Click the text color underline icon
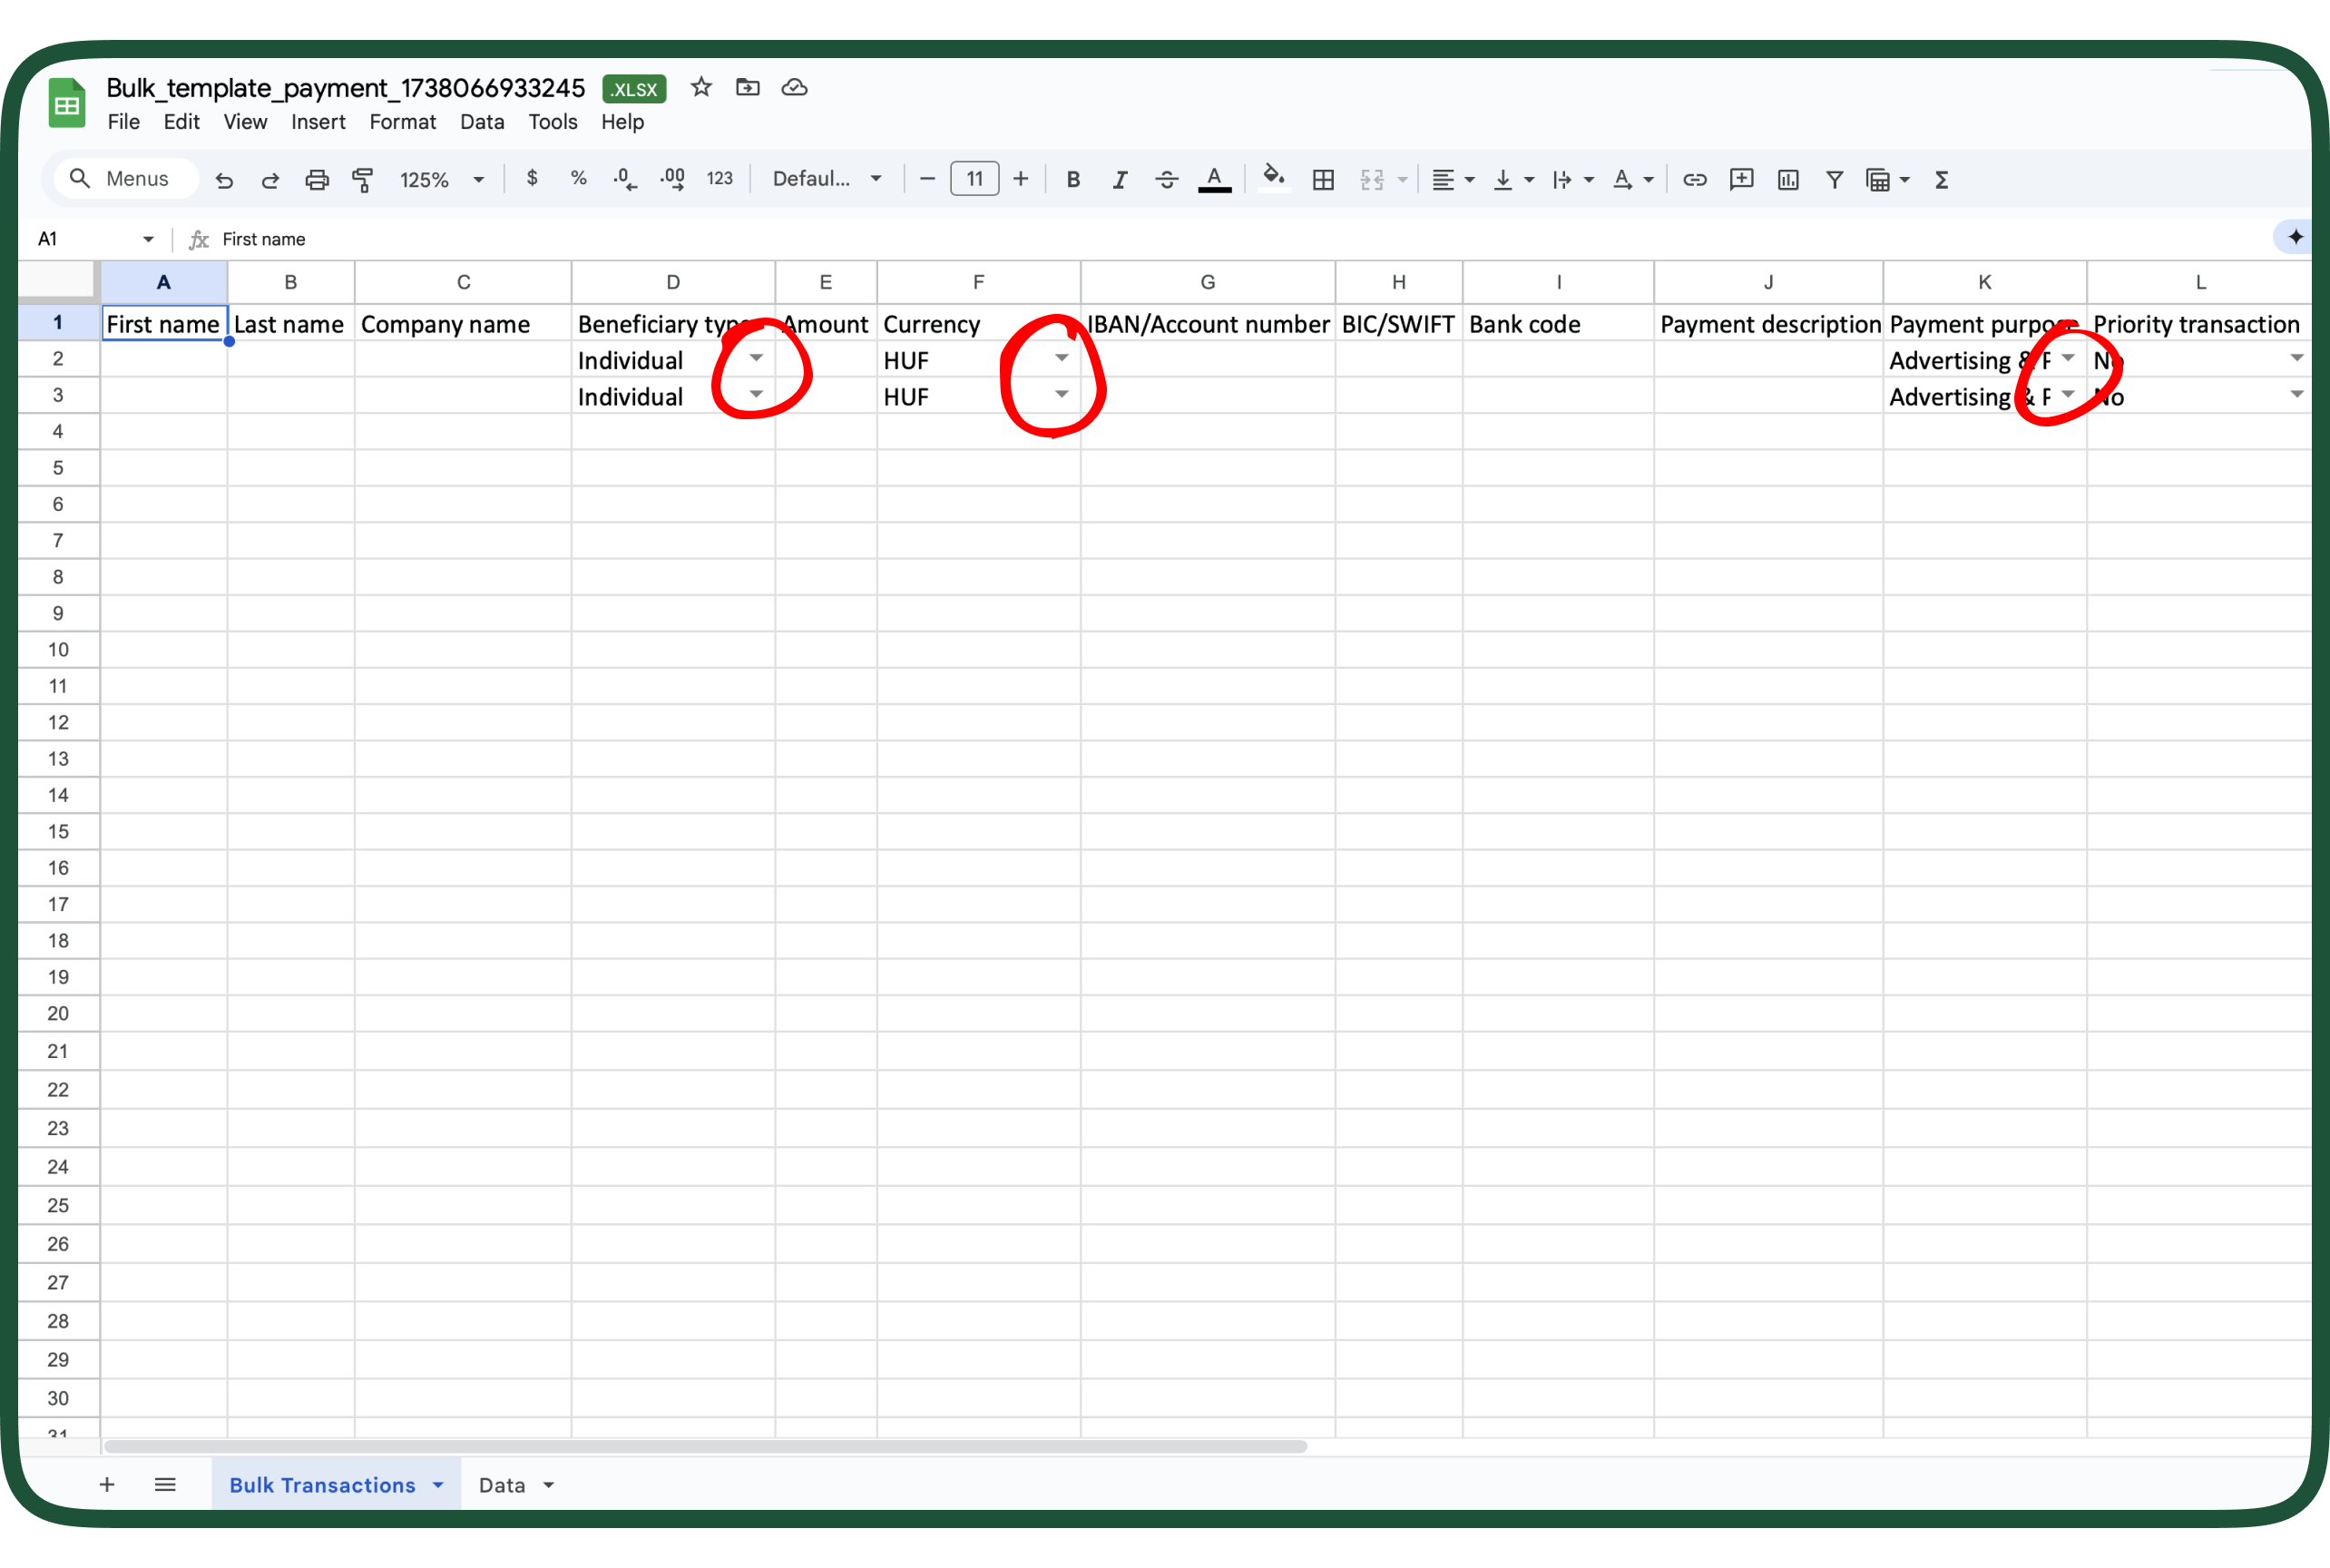The image size is (2330, 1568). (1216, 179)
